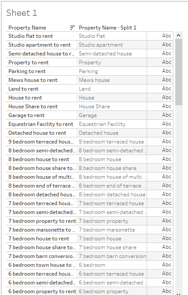Select the 9 bedroom terraced house row label
188x295 pixels.
(x=41, y=142)
